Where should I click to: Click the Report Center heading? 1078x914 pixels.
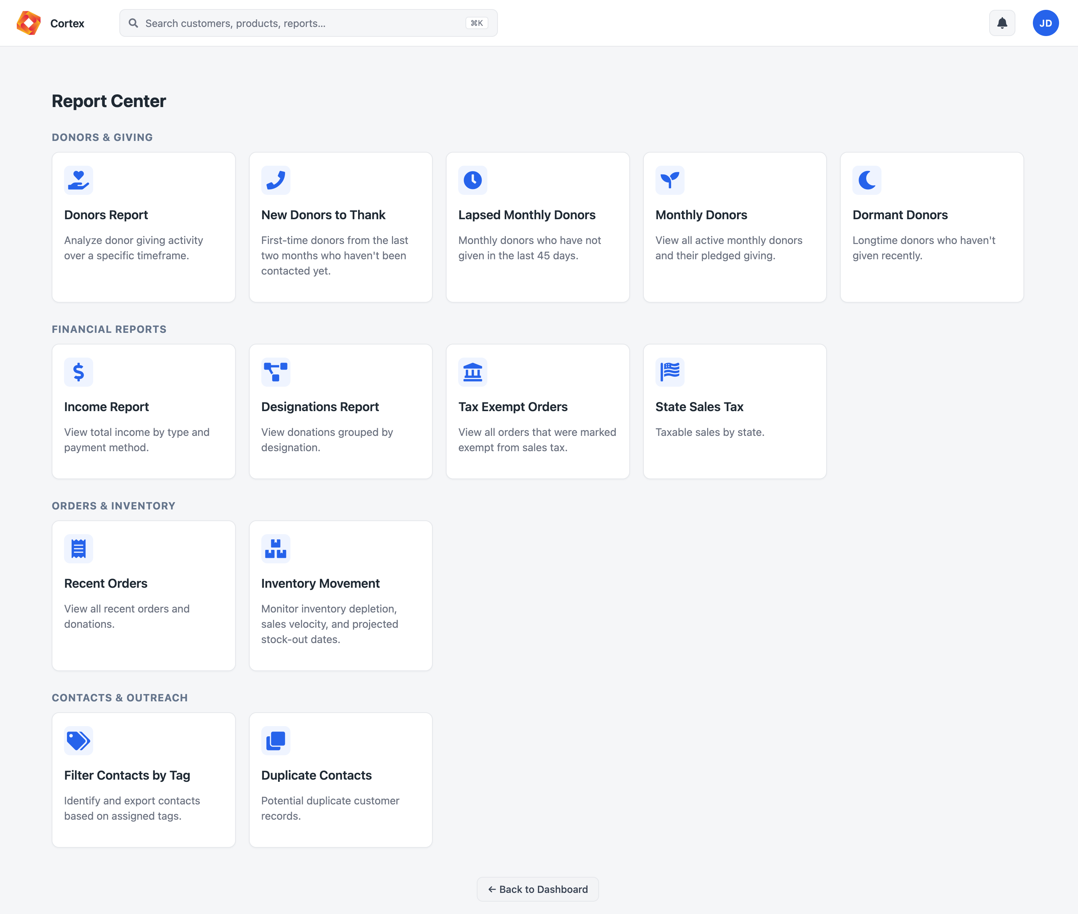(x=109, y=101)
